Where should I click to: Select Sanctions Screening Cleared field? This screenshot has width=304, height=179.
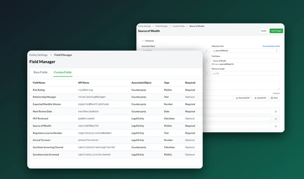point(116,147)
